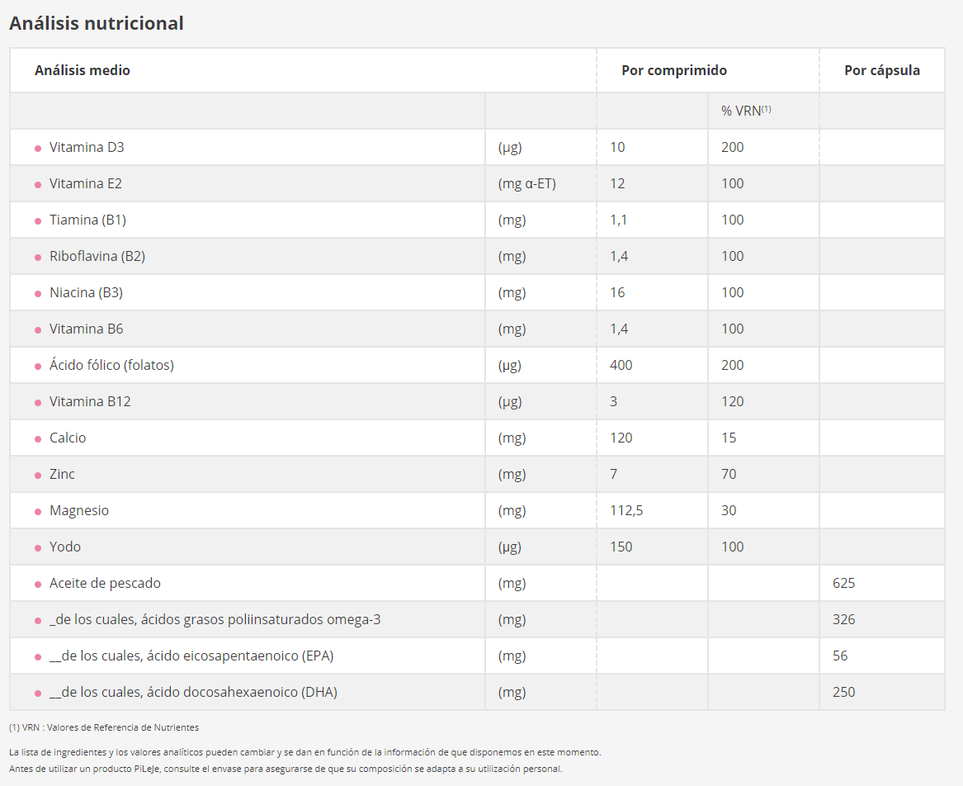The image size is (963, 786).
Task: Click the VRN footnote below the table
Action: click(104, 727)
